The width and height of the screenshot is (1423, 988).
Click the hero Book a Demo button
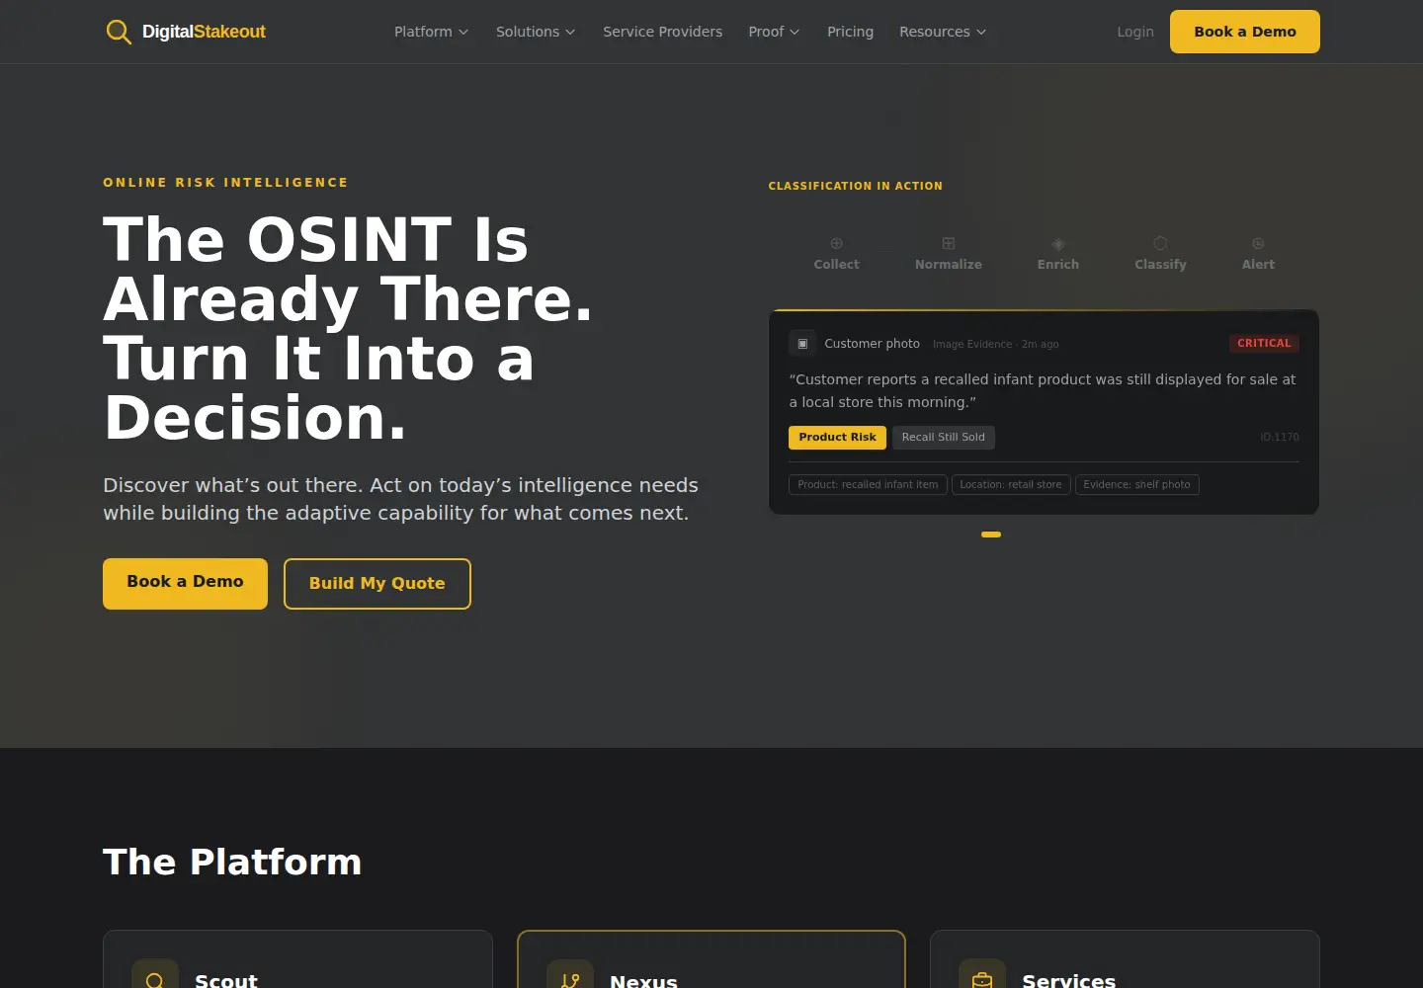click(185, 583)
